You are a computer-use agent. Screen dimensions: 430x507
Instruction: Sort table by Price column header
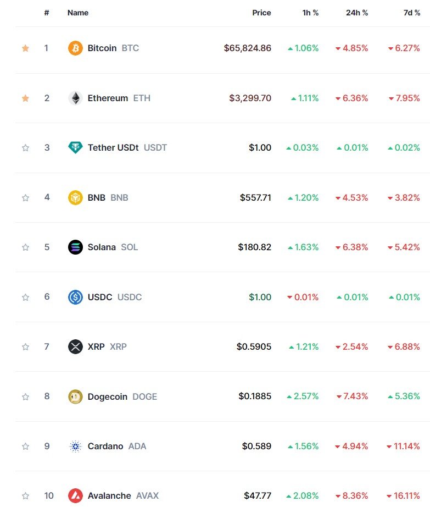pyautogui.click(x=261, y=13)
